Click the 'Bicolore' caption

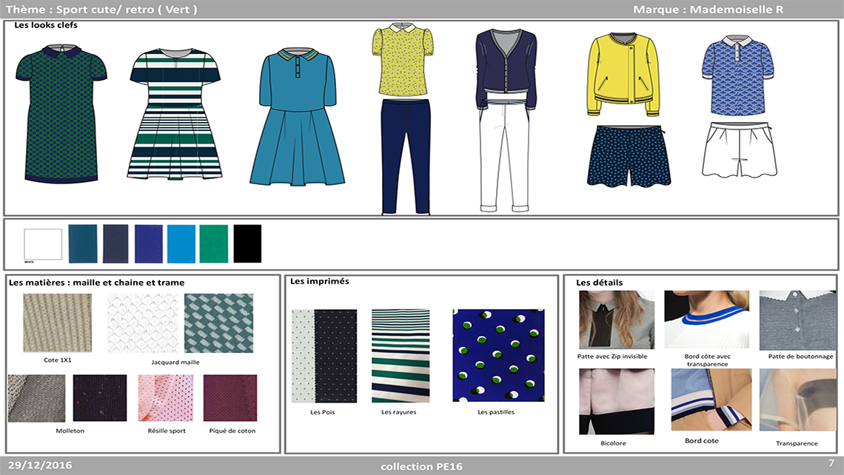[x=614, y=443]
